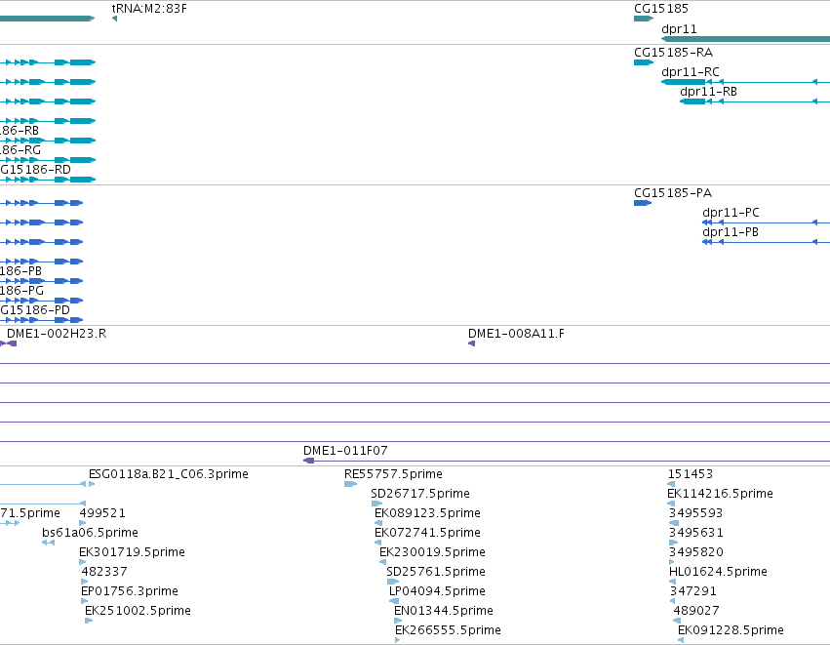The height and width of the screenshot is (645, 830).
Task: Select the LP04094.5prime label
Action: click(x=437, y=591)
